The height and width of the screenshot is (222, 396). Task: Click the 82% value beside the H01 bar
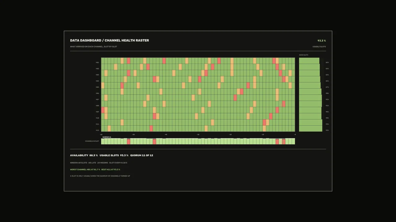(x=327, y=63)
